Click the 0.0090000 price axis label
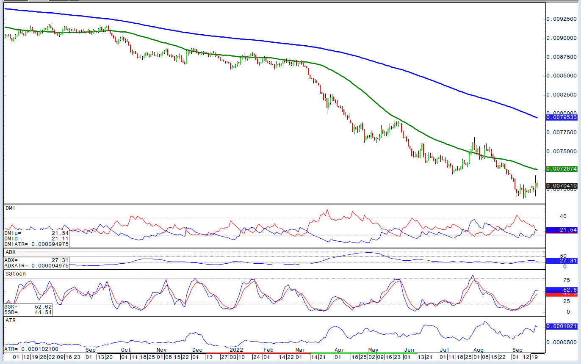This screenshot has width=581, height=364. [x=561, y=38]
